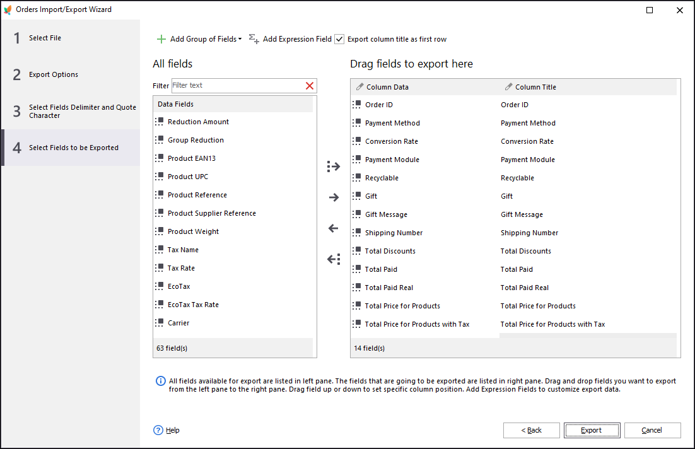Viewport: 695px width, 449px height.
Task: Click the Column Title header
Action: point(535,87)
